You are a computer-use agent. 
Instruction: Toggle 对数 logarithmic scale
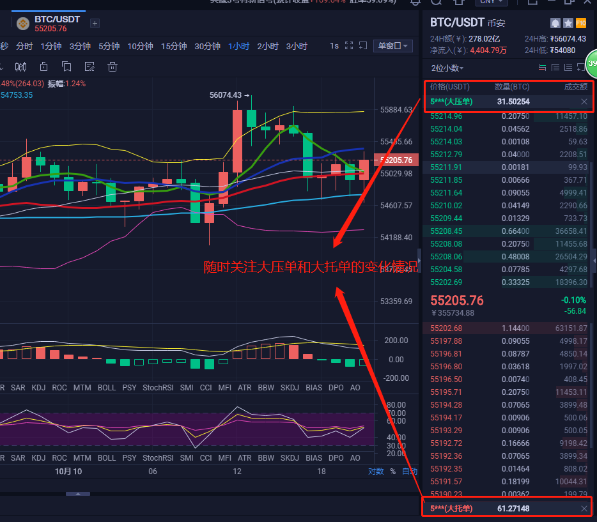[x=376, y=472]
